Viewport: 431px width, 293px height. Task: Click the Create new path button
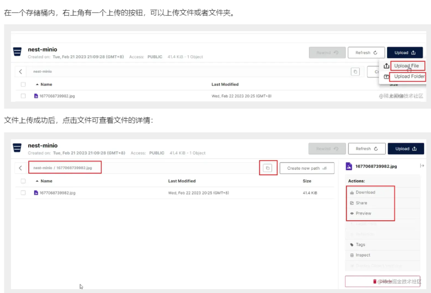pos(307,168)
